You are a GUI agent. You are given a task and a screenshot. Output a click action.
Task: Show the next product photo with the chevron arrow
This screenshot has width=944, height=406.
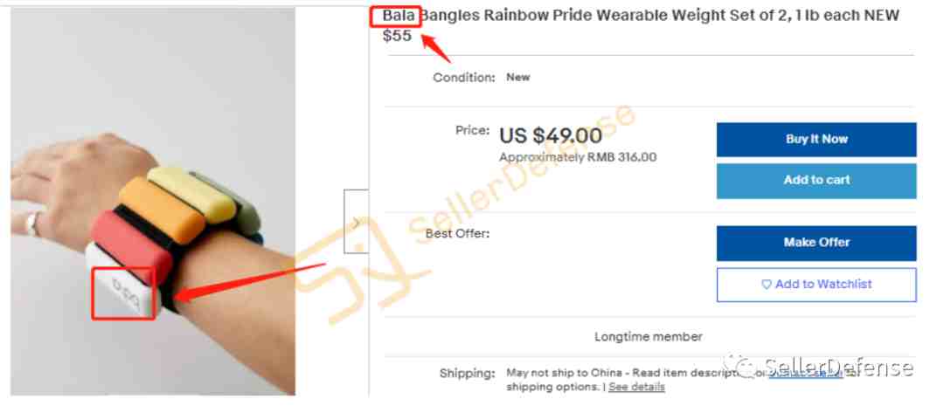pyautogui.click(x=356, y=222)
